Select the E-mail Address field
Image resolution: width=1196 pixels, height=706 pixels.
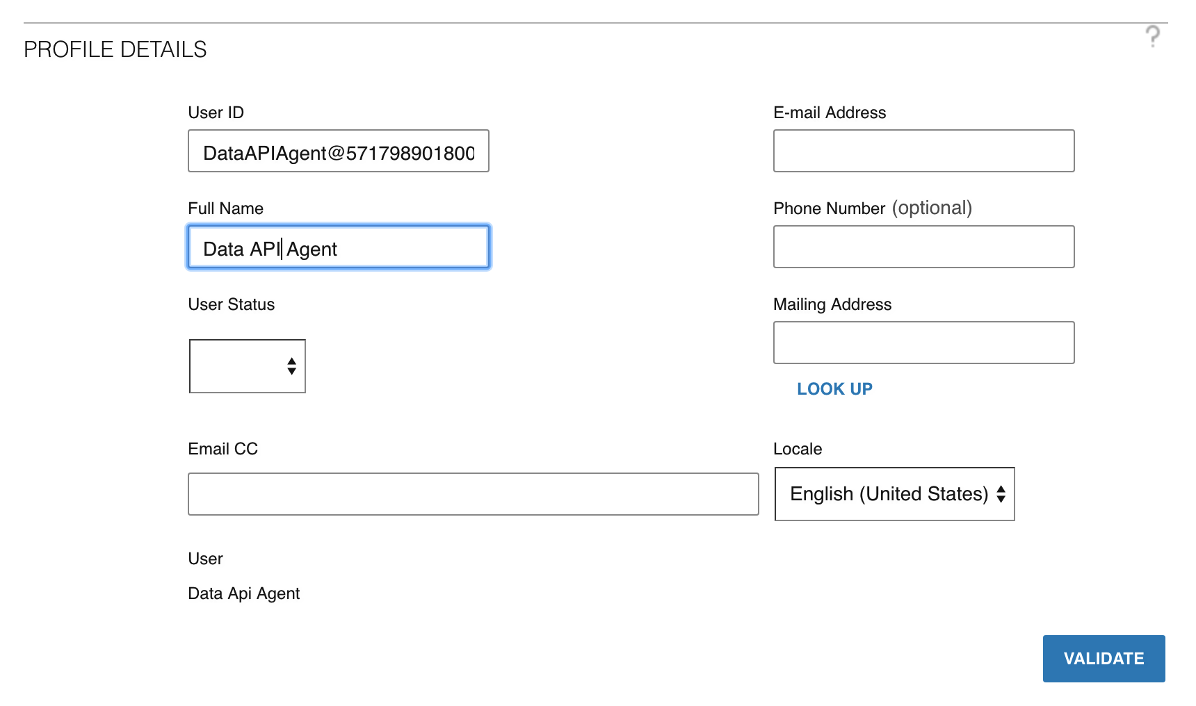[x=923, y=151]
